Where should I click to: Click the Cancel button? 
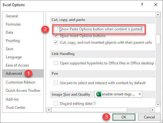pyautogui.click(x=149, y=117)
